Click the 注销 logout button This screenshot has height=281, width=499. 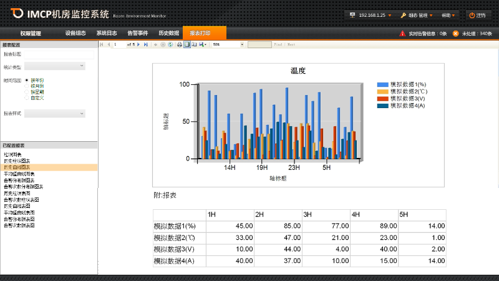pyautogui.click(x=477, y=15)
